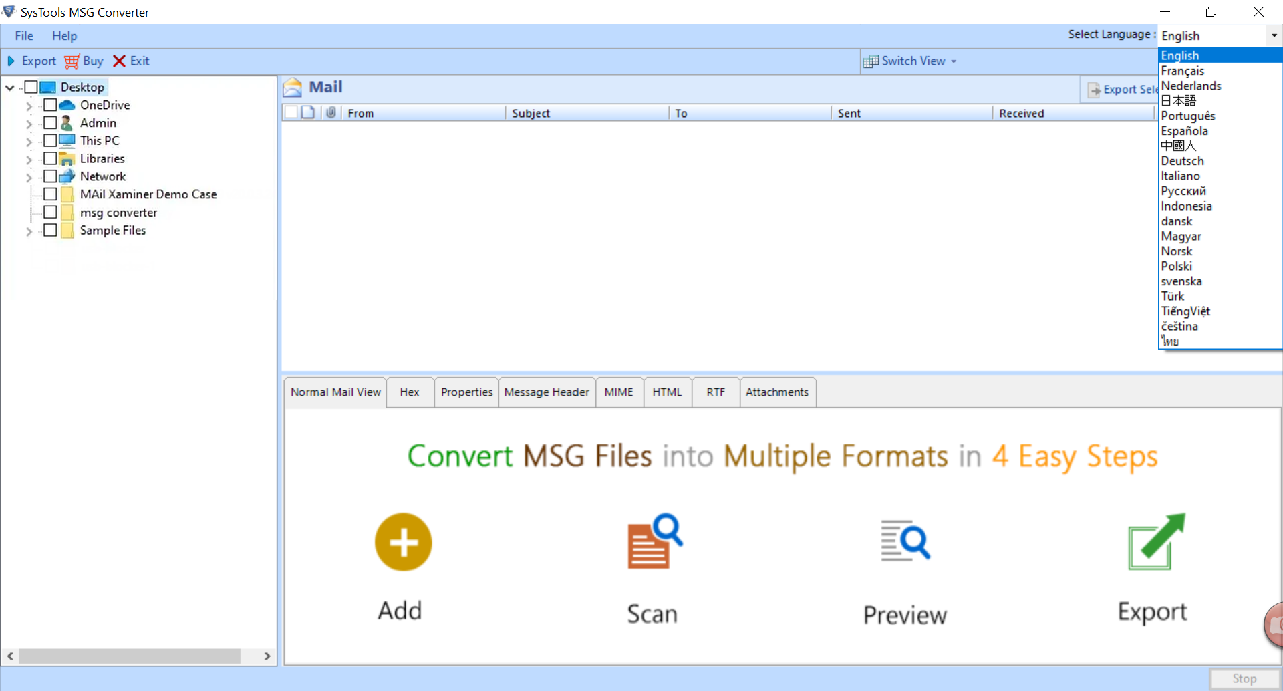Choose Italiano from the language list

[x=1220, y=176]
